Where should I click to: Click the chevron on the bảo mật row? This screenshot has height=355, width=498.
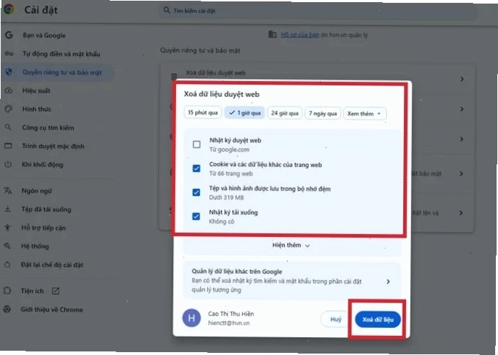click(x=461, y=174)
